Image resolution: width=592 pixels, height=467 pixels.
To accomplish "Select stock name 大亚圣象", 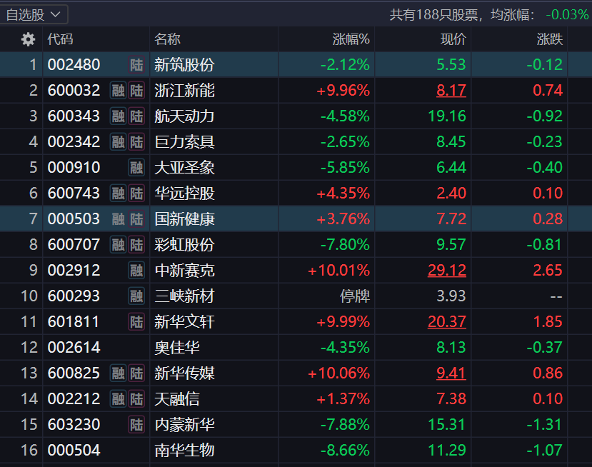I will tap(184, 168).
